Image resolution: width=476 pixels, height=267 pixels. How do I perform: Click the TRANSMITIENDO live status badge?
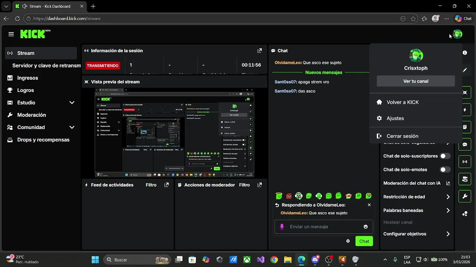coord(103,66)
